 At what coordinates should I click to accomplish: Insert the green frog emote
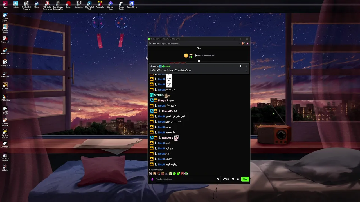[x=174, y=173]
